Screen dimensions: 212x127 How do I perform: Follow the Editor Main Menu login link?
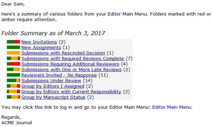(x=172, y=107)
